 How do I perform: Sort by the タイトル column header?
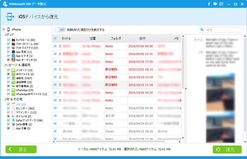[x=66, y=38]
